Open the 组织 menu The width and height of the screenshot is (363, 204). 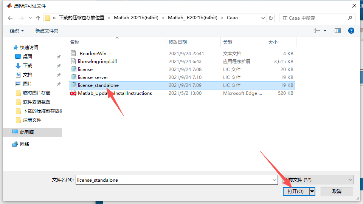click(x=17, y=31)
